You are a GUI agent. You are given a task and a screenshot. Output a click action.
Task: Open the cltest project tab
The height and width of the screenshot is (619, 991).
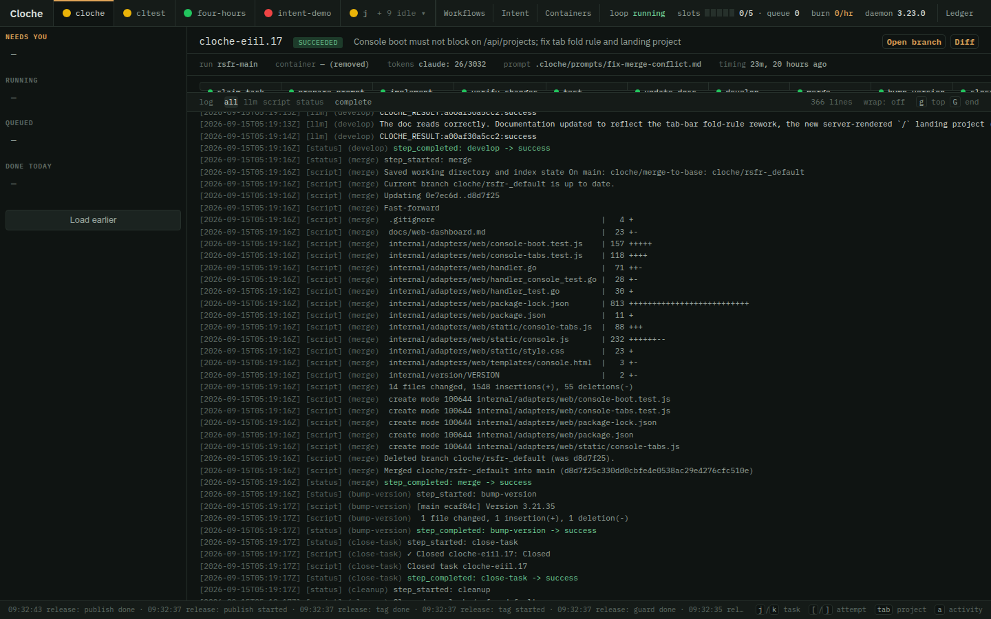144,13
